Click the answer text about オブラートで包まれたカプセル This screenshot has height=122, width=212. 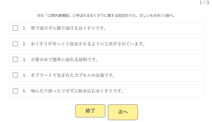coord(72,75)
